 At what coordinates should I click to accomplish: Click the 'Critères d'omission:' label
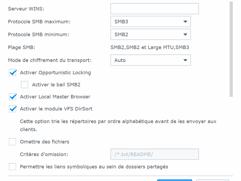click(x=44, y=154)
